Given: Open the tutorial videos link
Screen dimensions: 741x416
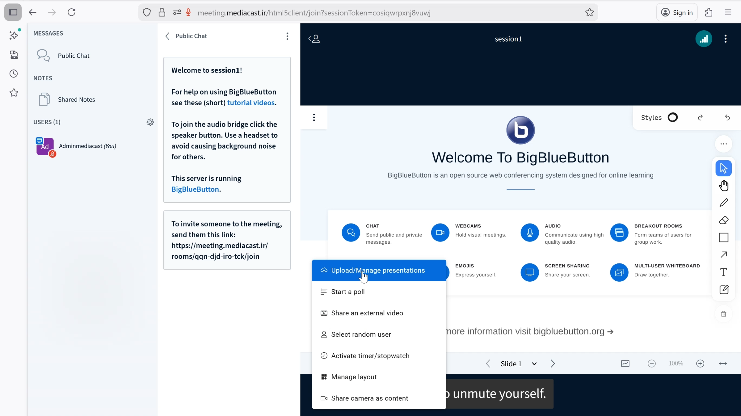Looking at the screenshot, I should pos(251,103).
